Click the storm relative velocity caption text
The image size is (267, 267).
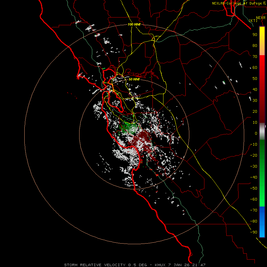(135, 265)
